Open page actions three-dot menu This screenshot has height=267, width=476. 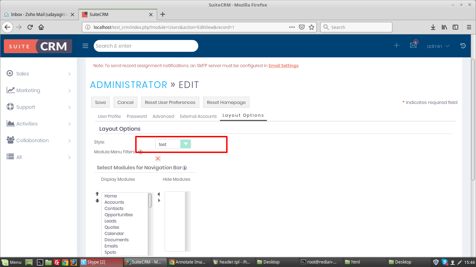pos(293,27)
